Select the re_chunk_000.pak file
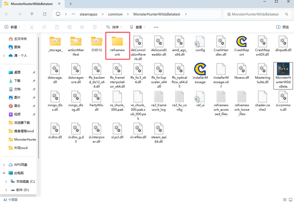Image resolution: width=294 pixels, height=202 pixels. 117,101
